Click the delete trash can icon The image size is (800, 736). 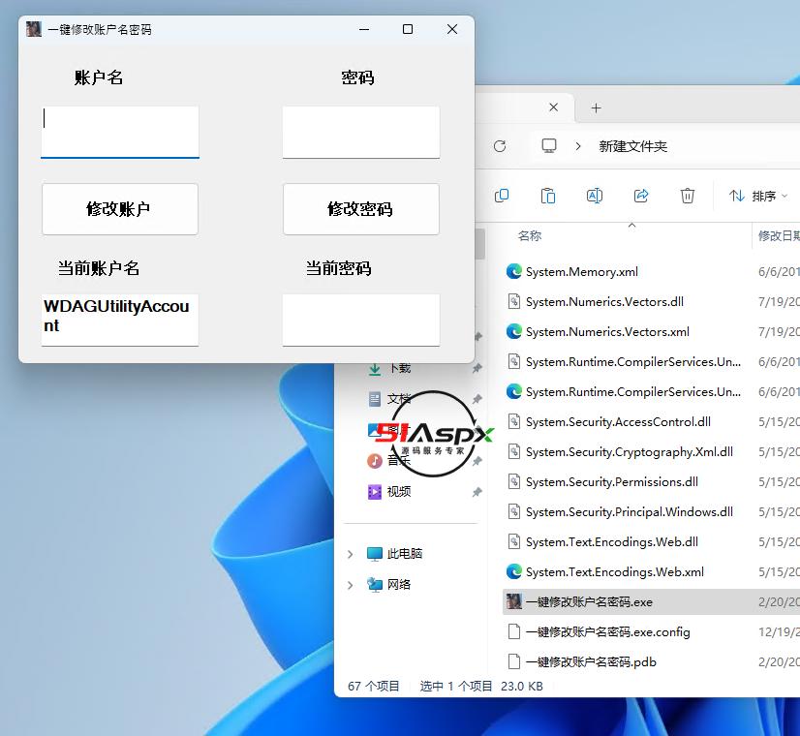tap(688, 196)
